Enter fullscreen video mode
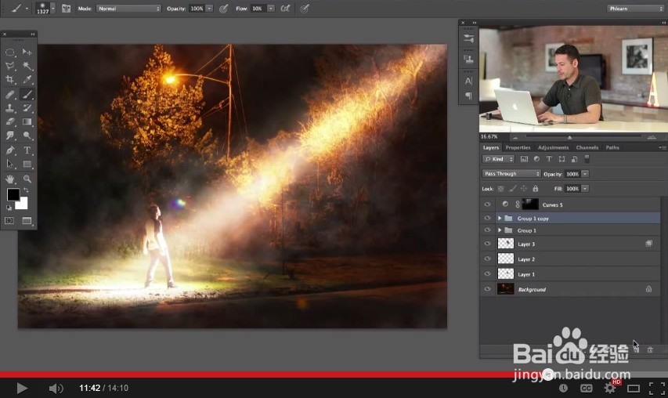This screenshot has height=398, width=668. coord(656,388)
